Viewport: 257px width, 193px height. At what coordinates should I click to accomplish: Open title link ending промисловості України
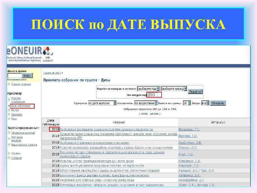point(112,154)
